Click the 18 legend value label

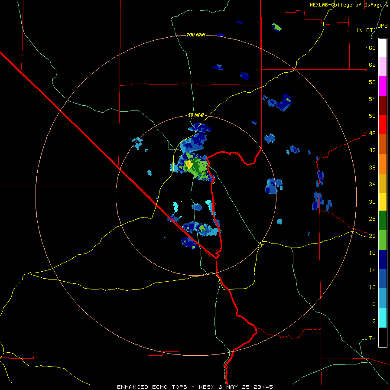372,253
